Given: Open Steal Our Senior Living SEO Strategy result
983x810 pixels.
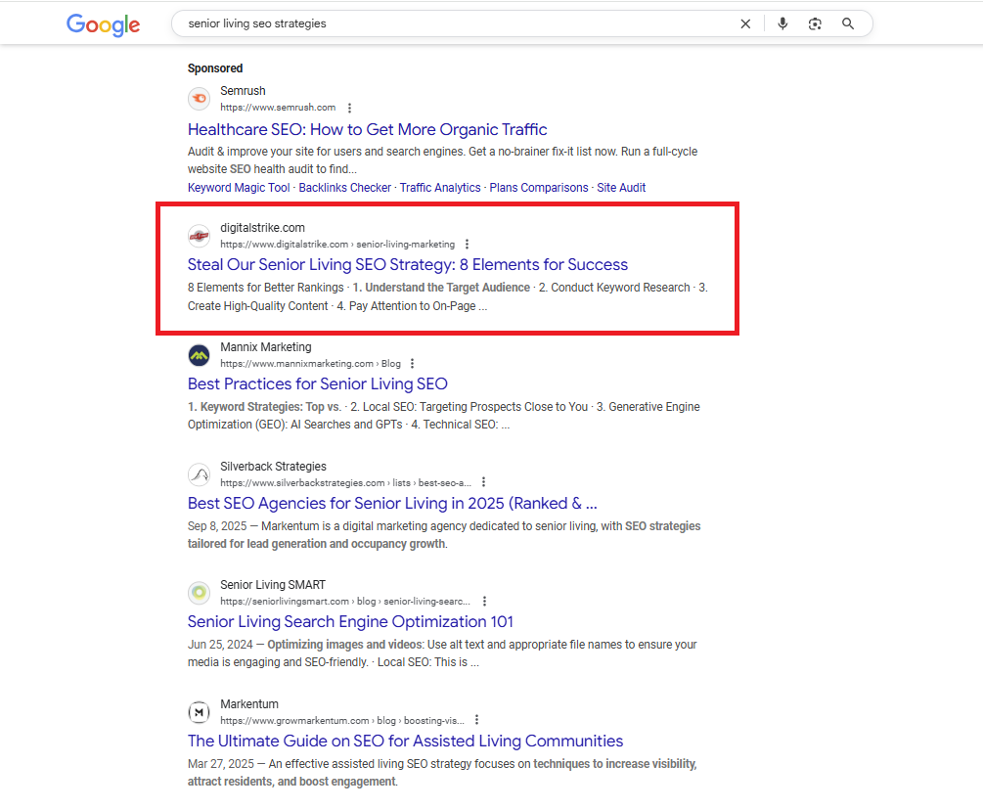Looking at the screenshot, I should 407,265.
